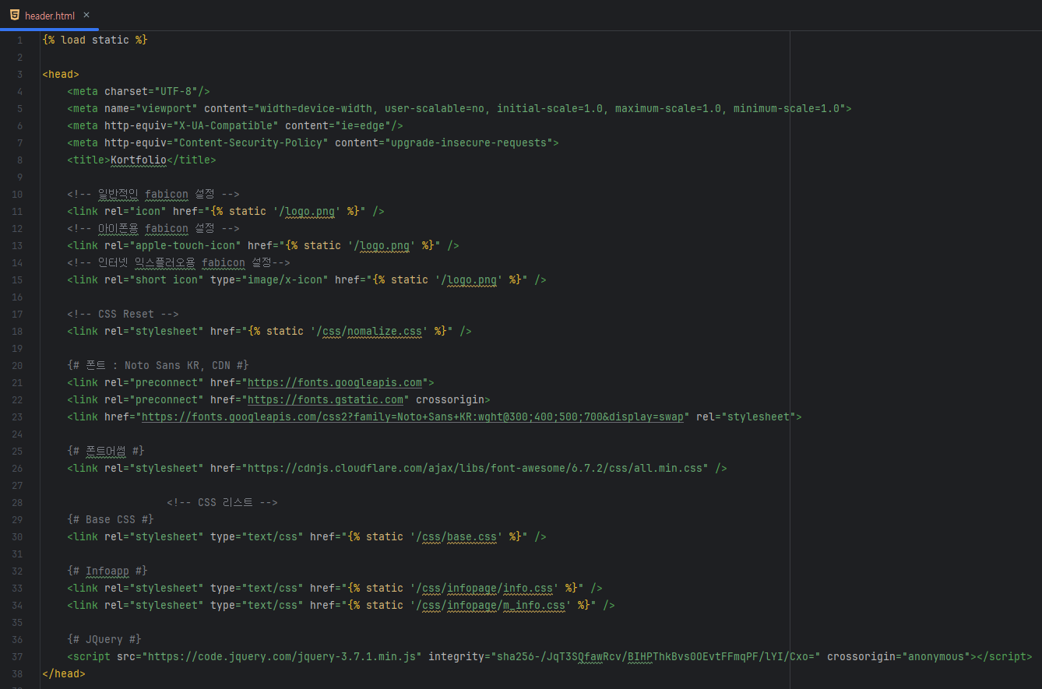Click the jquery-3.7.1.min.js script URL
This screenshot has width=1042, height=689.
point(285,656)
